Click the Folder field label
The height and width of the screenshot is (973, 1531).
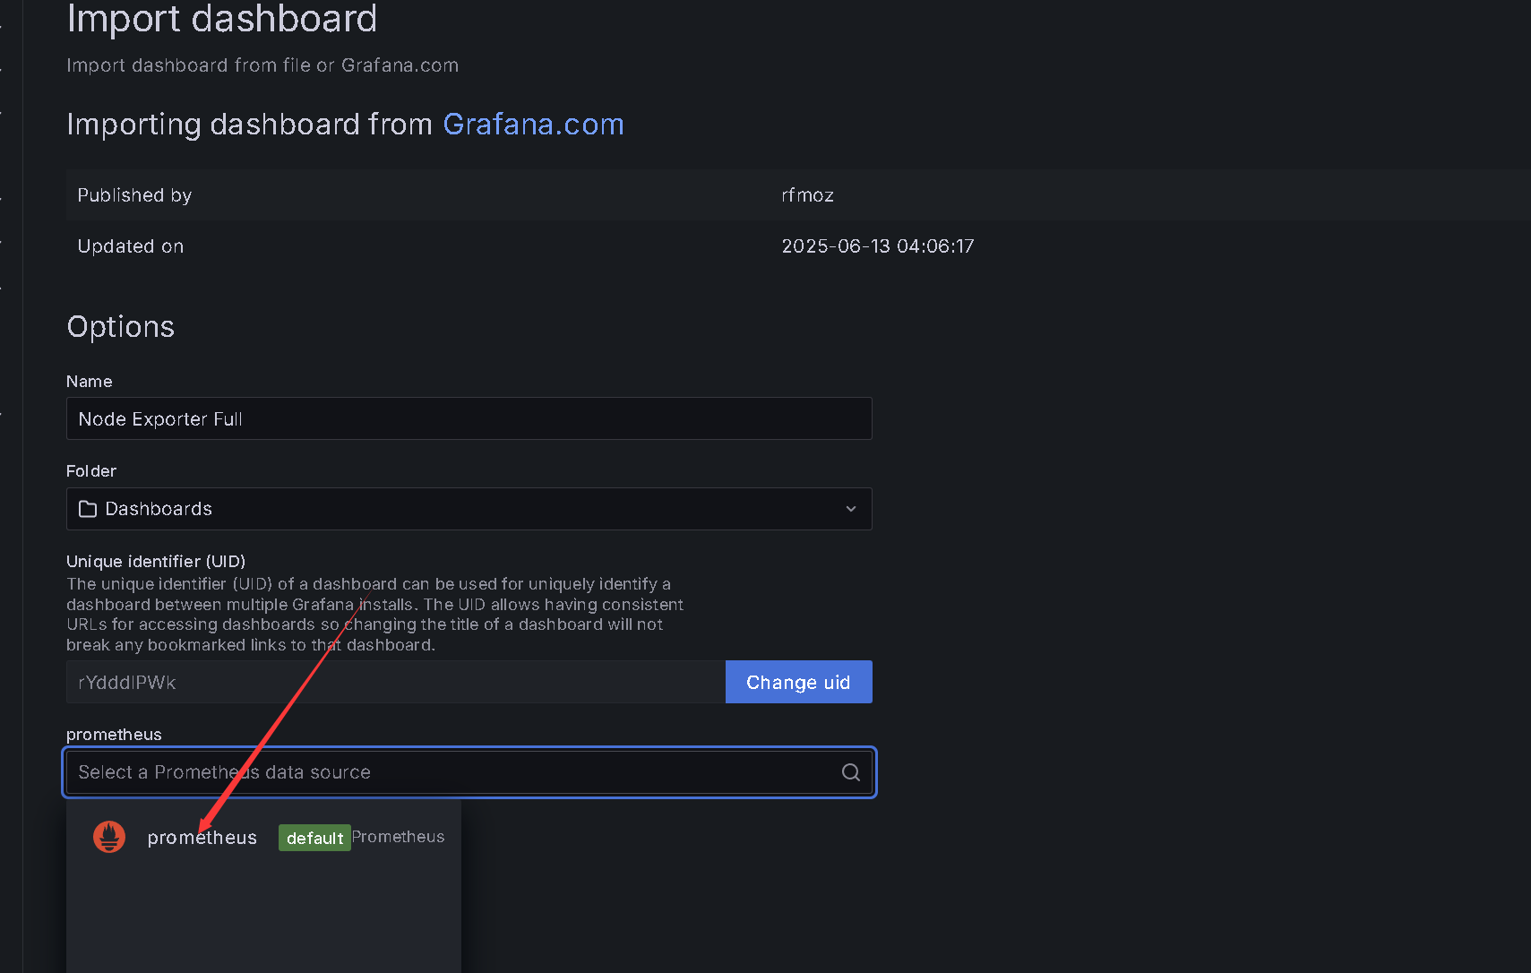pyautogui.click(x=91, y=471)
